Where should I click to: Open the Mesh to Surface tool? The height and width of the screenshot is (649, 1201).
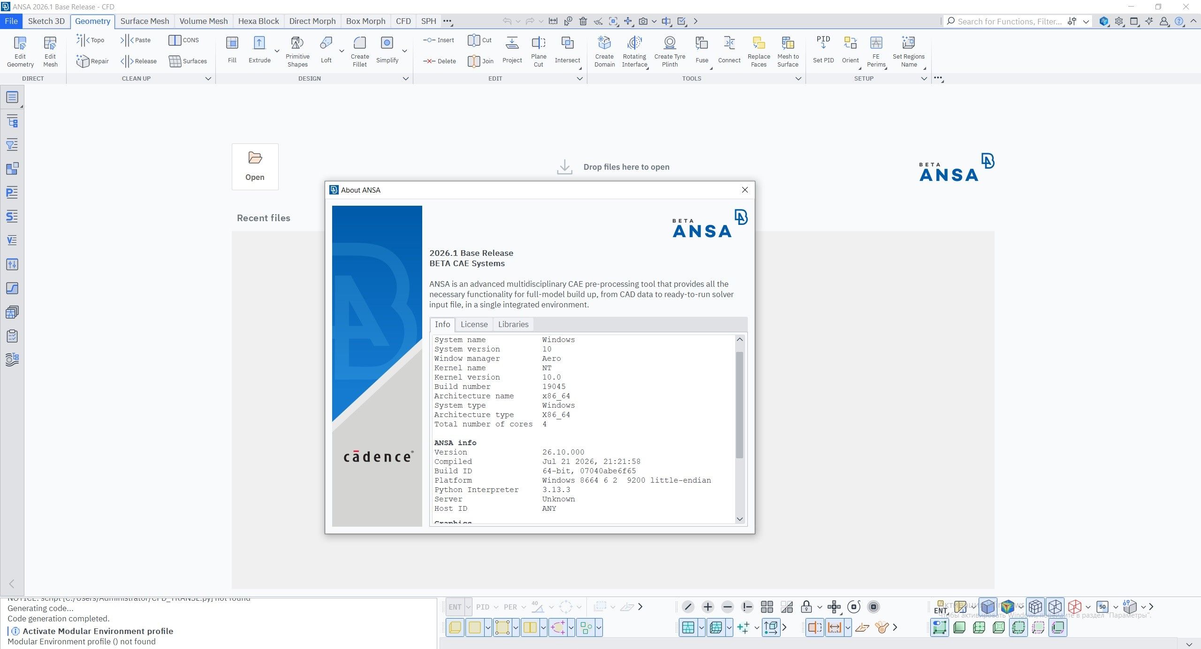click(x=788, y=52)
